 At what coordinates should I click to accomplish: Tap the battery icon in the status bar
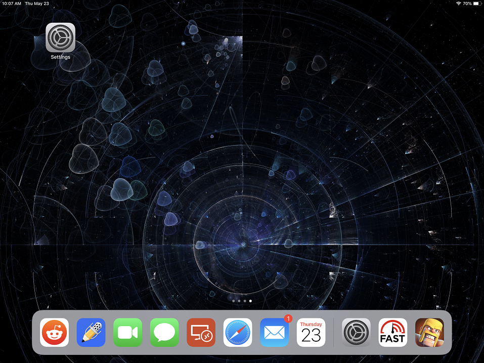[476, 4]
